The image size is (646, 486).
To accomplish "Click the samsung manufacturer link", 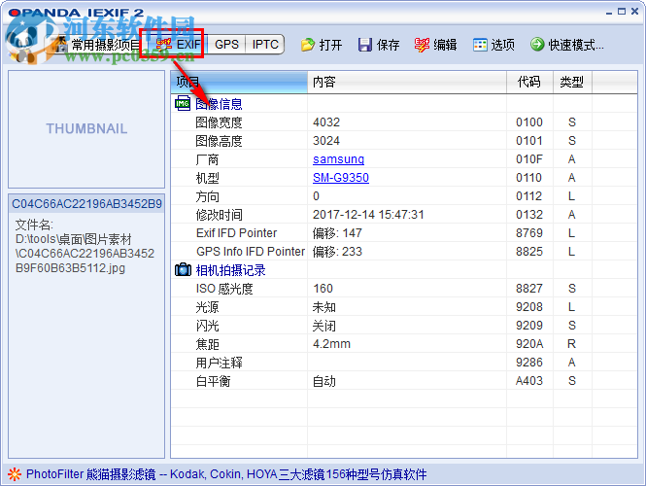I will (x=338, y=159).
